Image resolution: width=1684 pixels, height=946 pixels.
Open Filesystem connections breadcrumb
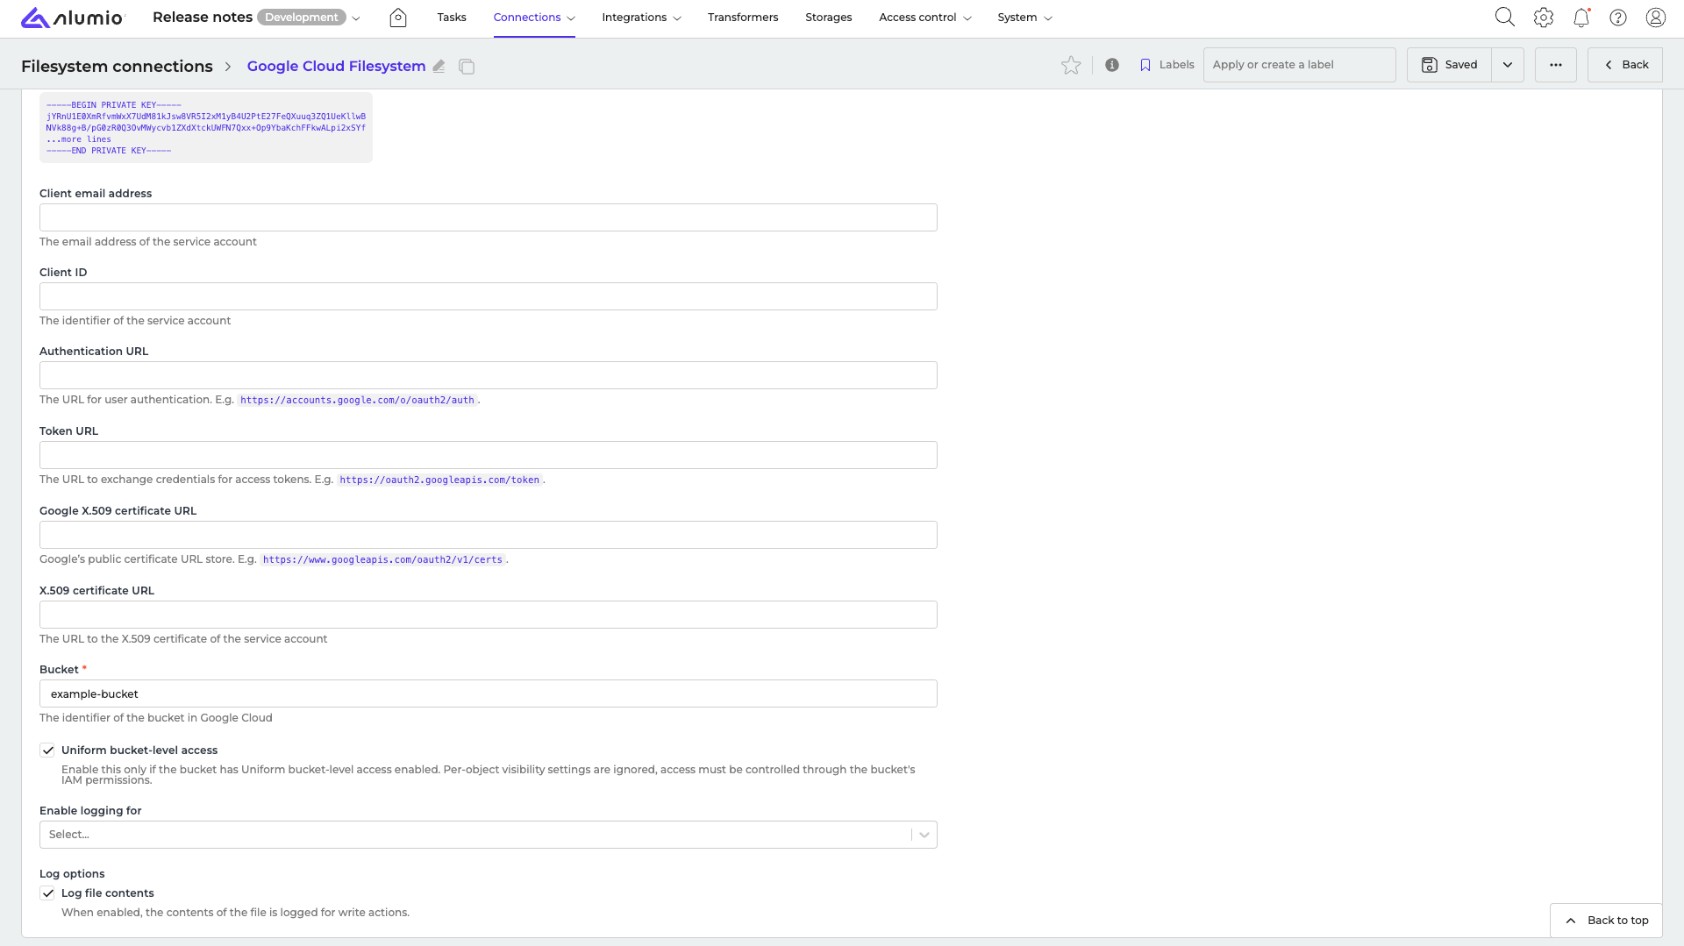point(117,67)
